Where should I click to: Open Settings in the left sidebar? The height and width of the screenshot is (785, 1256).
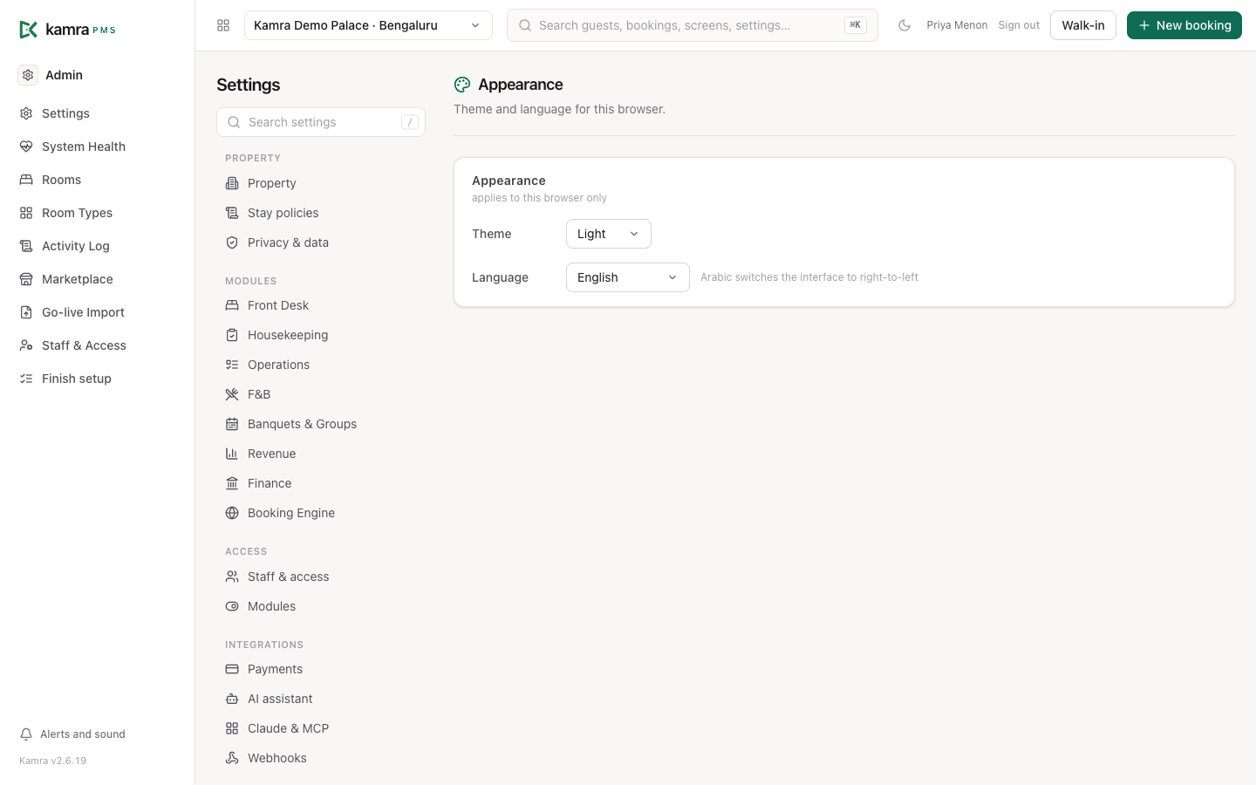[65, 113]
